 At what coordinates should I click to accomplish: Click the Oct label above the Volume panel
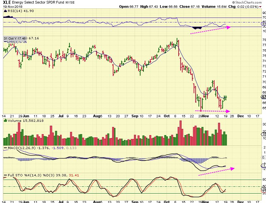167,116
